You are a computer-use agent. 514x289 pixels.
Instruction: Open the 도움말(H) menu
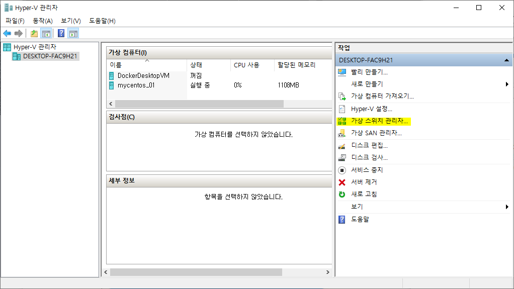pyautogui.click(x=102, y=21)
